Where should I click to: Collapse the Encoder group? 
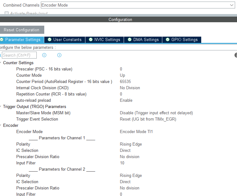coord(0,125)
